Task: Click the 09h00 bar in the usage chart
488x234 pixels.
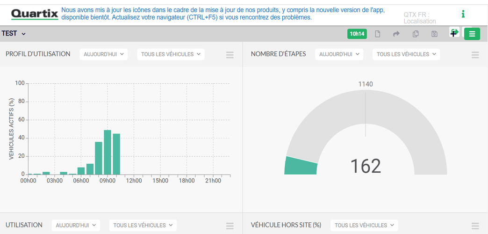Action: click(x=108, y=152)
